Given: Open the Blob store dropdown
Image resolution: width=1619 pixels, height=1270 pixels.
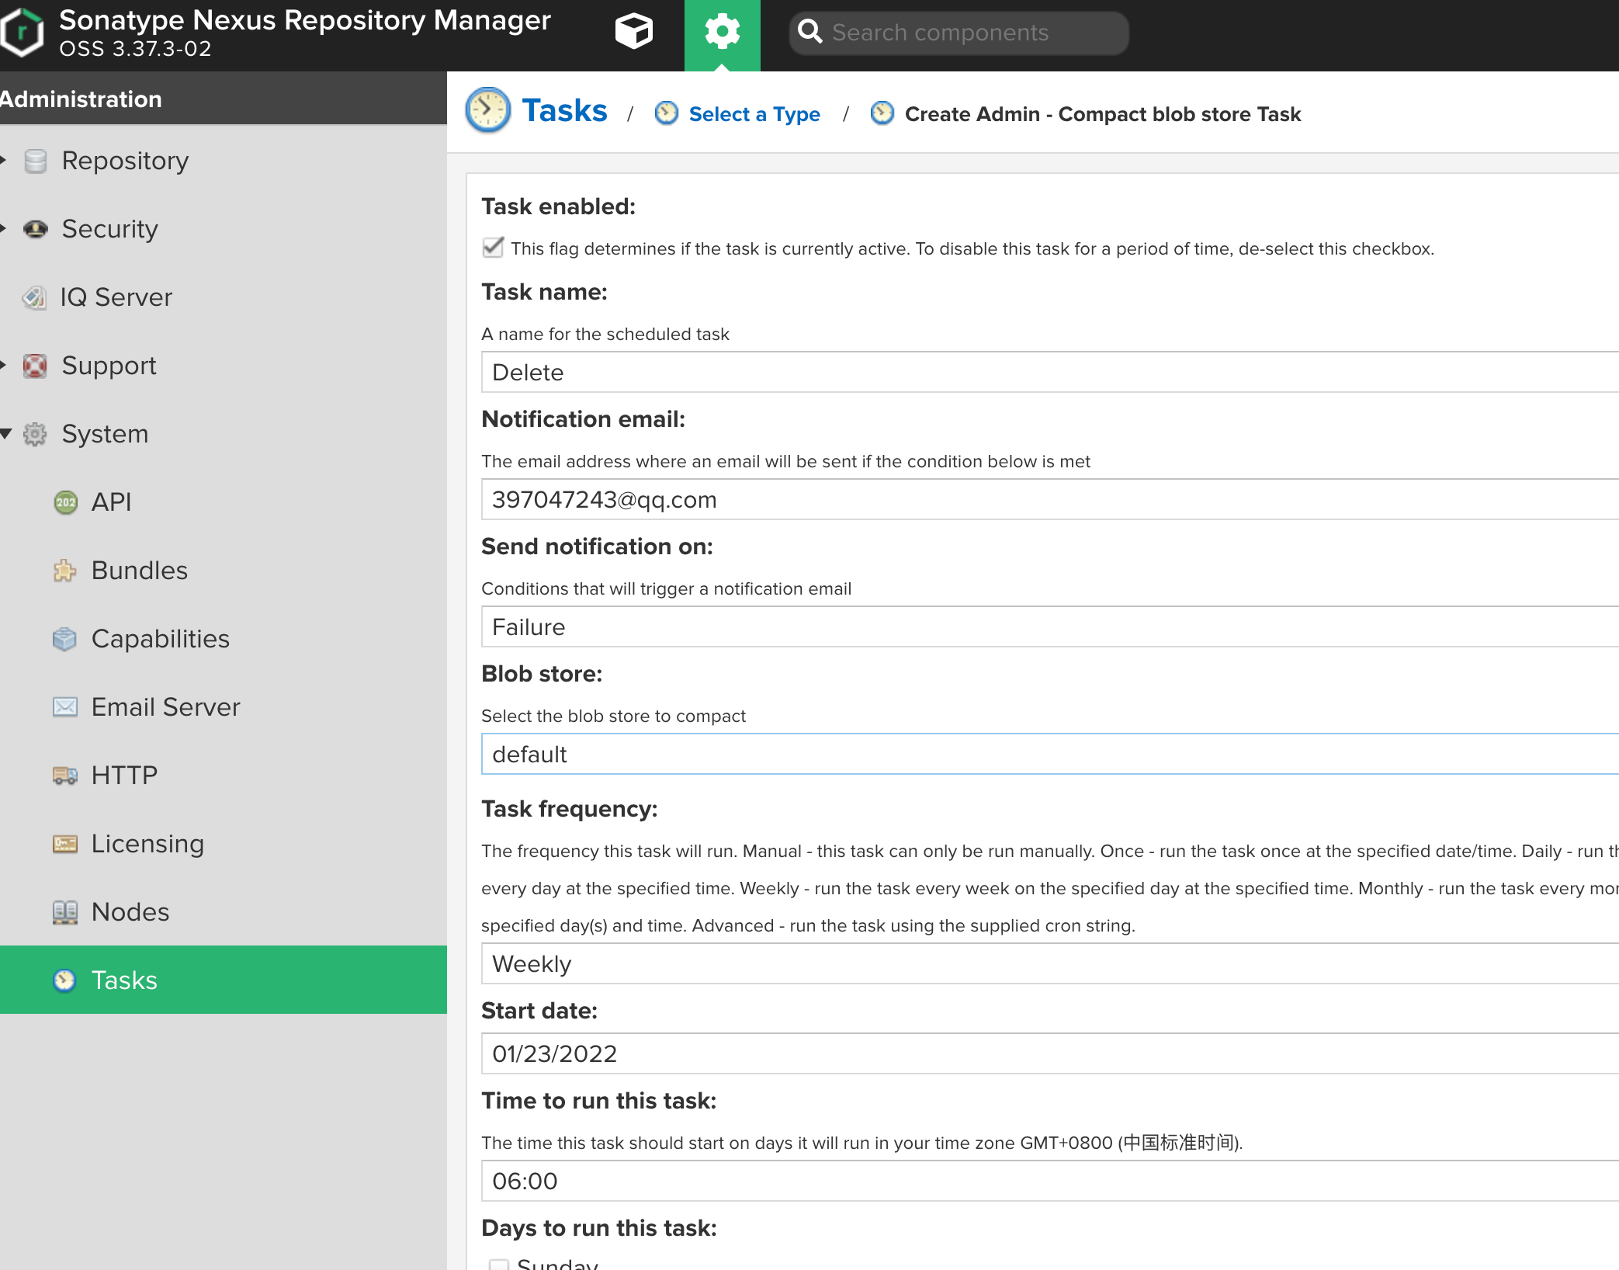Looking at the screenshot, I should [x=1049, y=755].
